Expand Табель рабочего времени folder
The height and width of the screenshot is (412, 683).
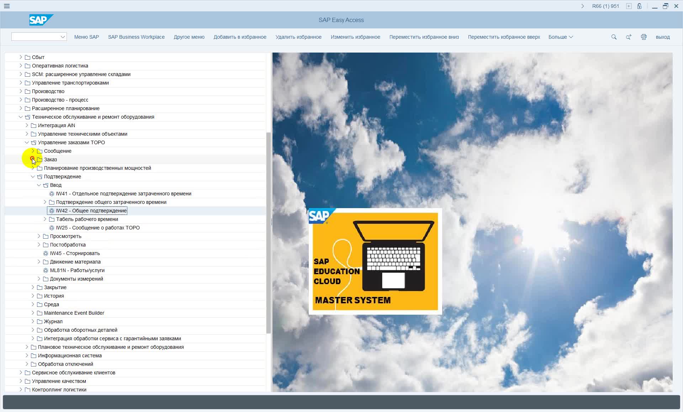[x=45, y=219]
